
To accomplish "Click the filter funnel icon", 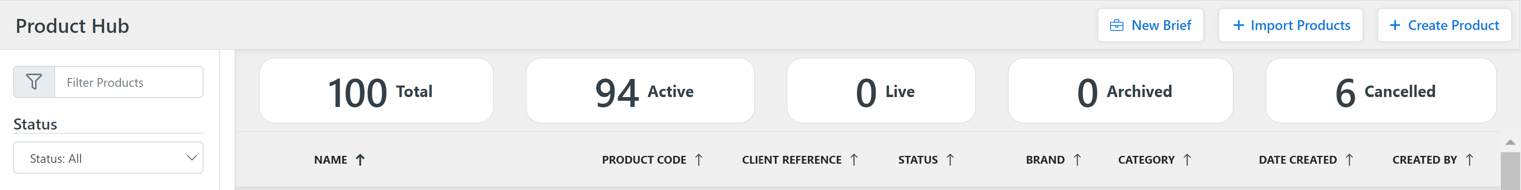I will click(34, 82).
